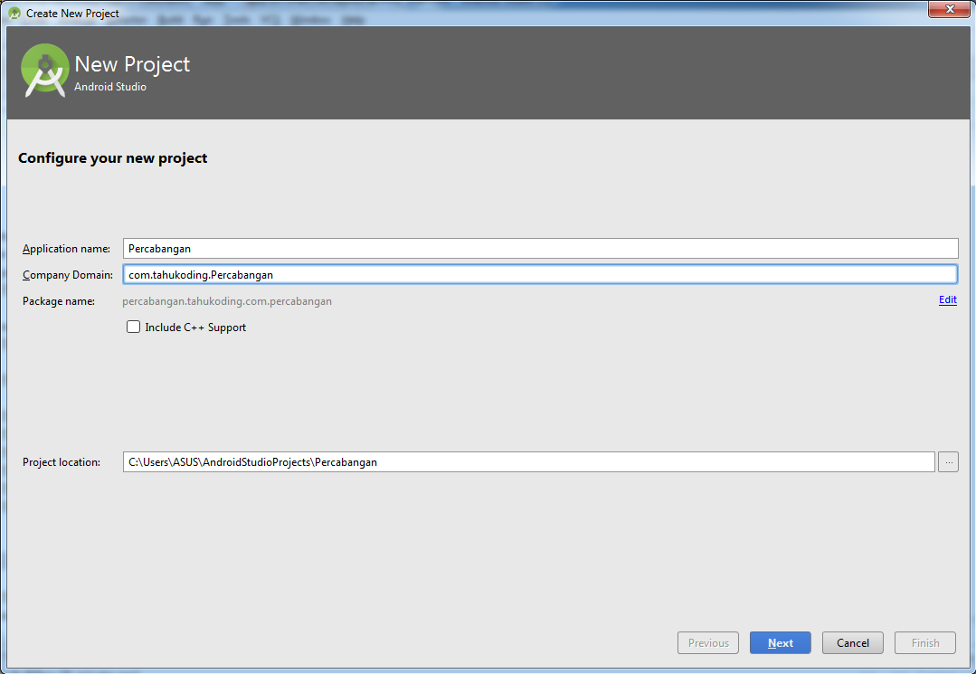Click the package name text percabangan.tahukoding.com.percabangan
Image resolution: width=976 pixels, height=674 pixels.
tap(227, 301)
